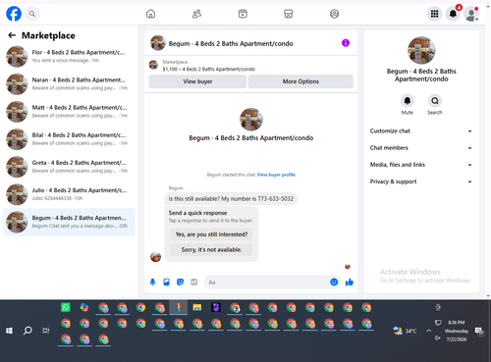Mute the Begum conversation

point(408,101)
